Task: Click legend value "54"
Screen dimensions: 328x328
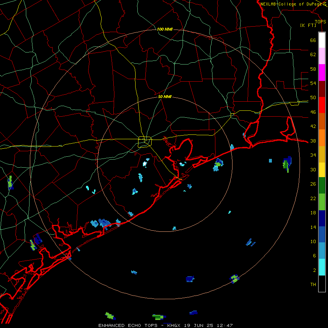Action: (313, 83)
